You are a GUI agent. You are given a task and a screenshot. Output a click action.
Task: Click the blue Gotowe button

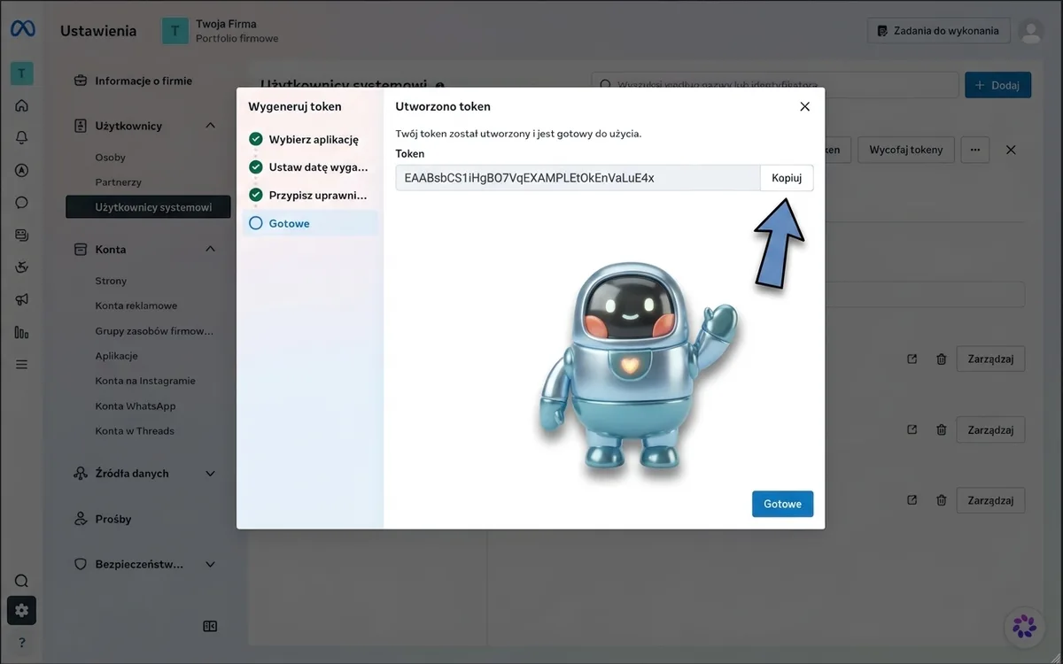tap(782, 504)
